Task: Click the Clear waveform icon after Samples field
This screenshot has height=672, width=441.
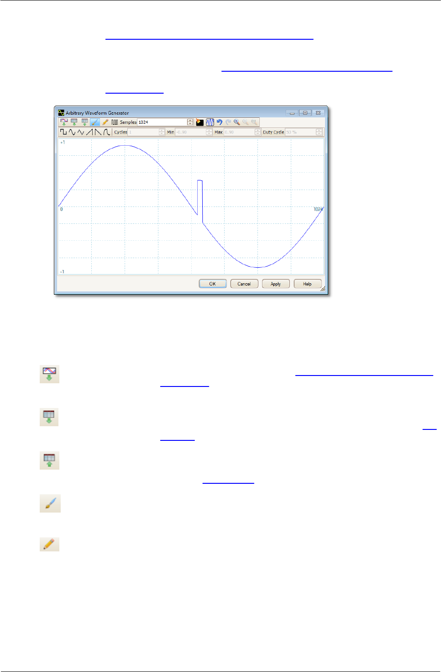Action: tap(199, 122)
